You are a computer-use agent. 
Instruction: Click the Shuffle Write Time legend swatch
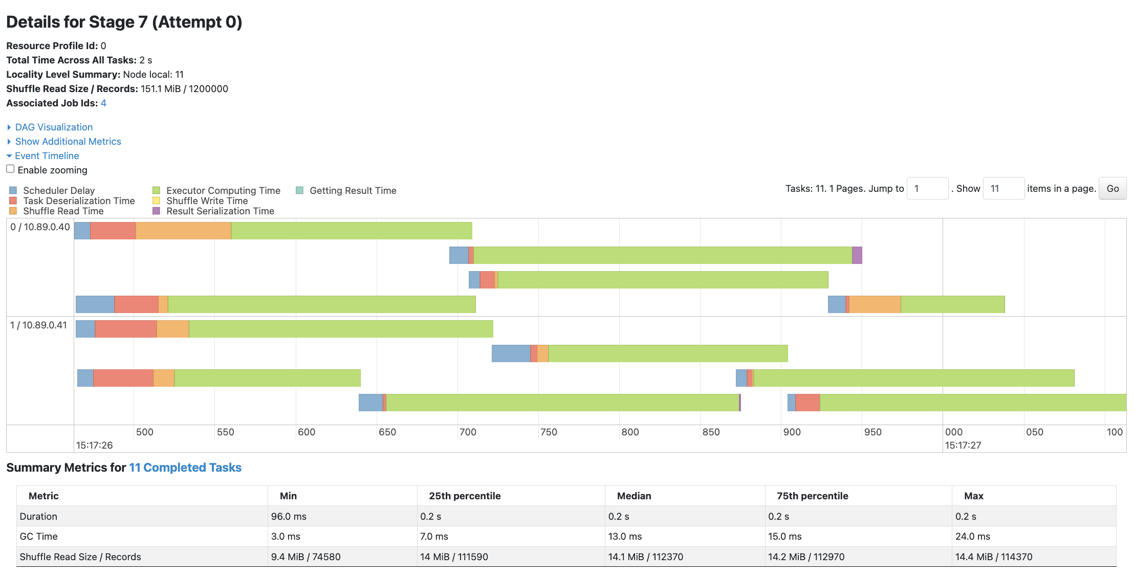157,201
